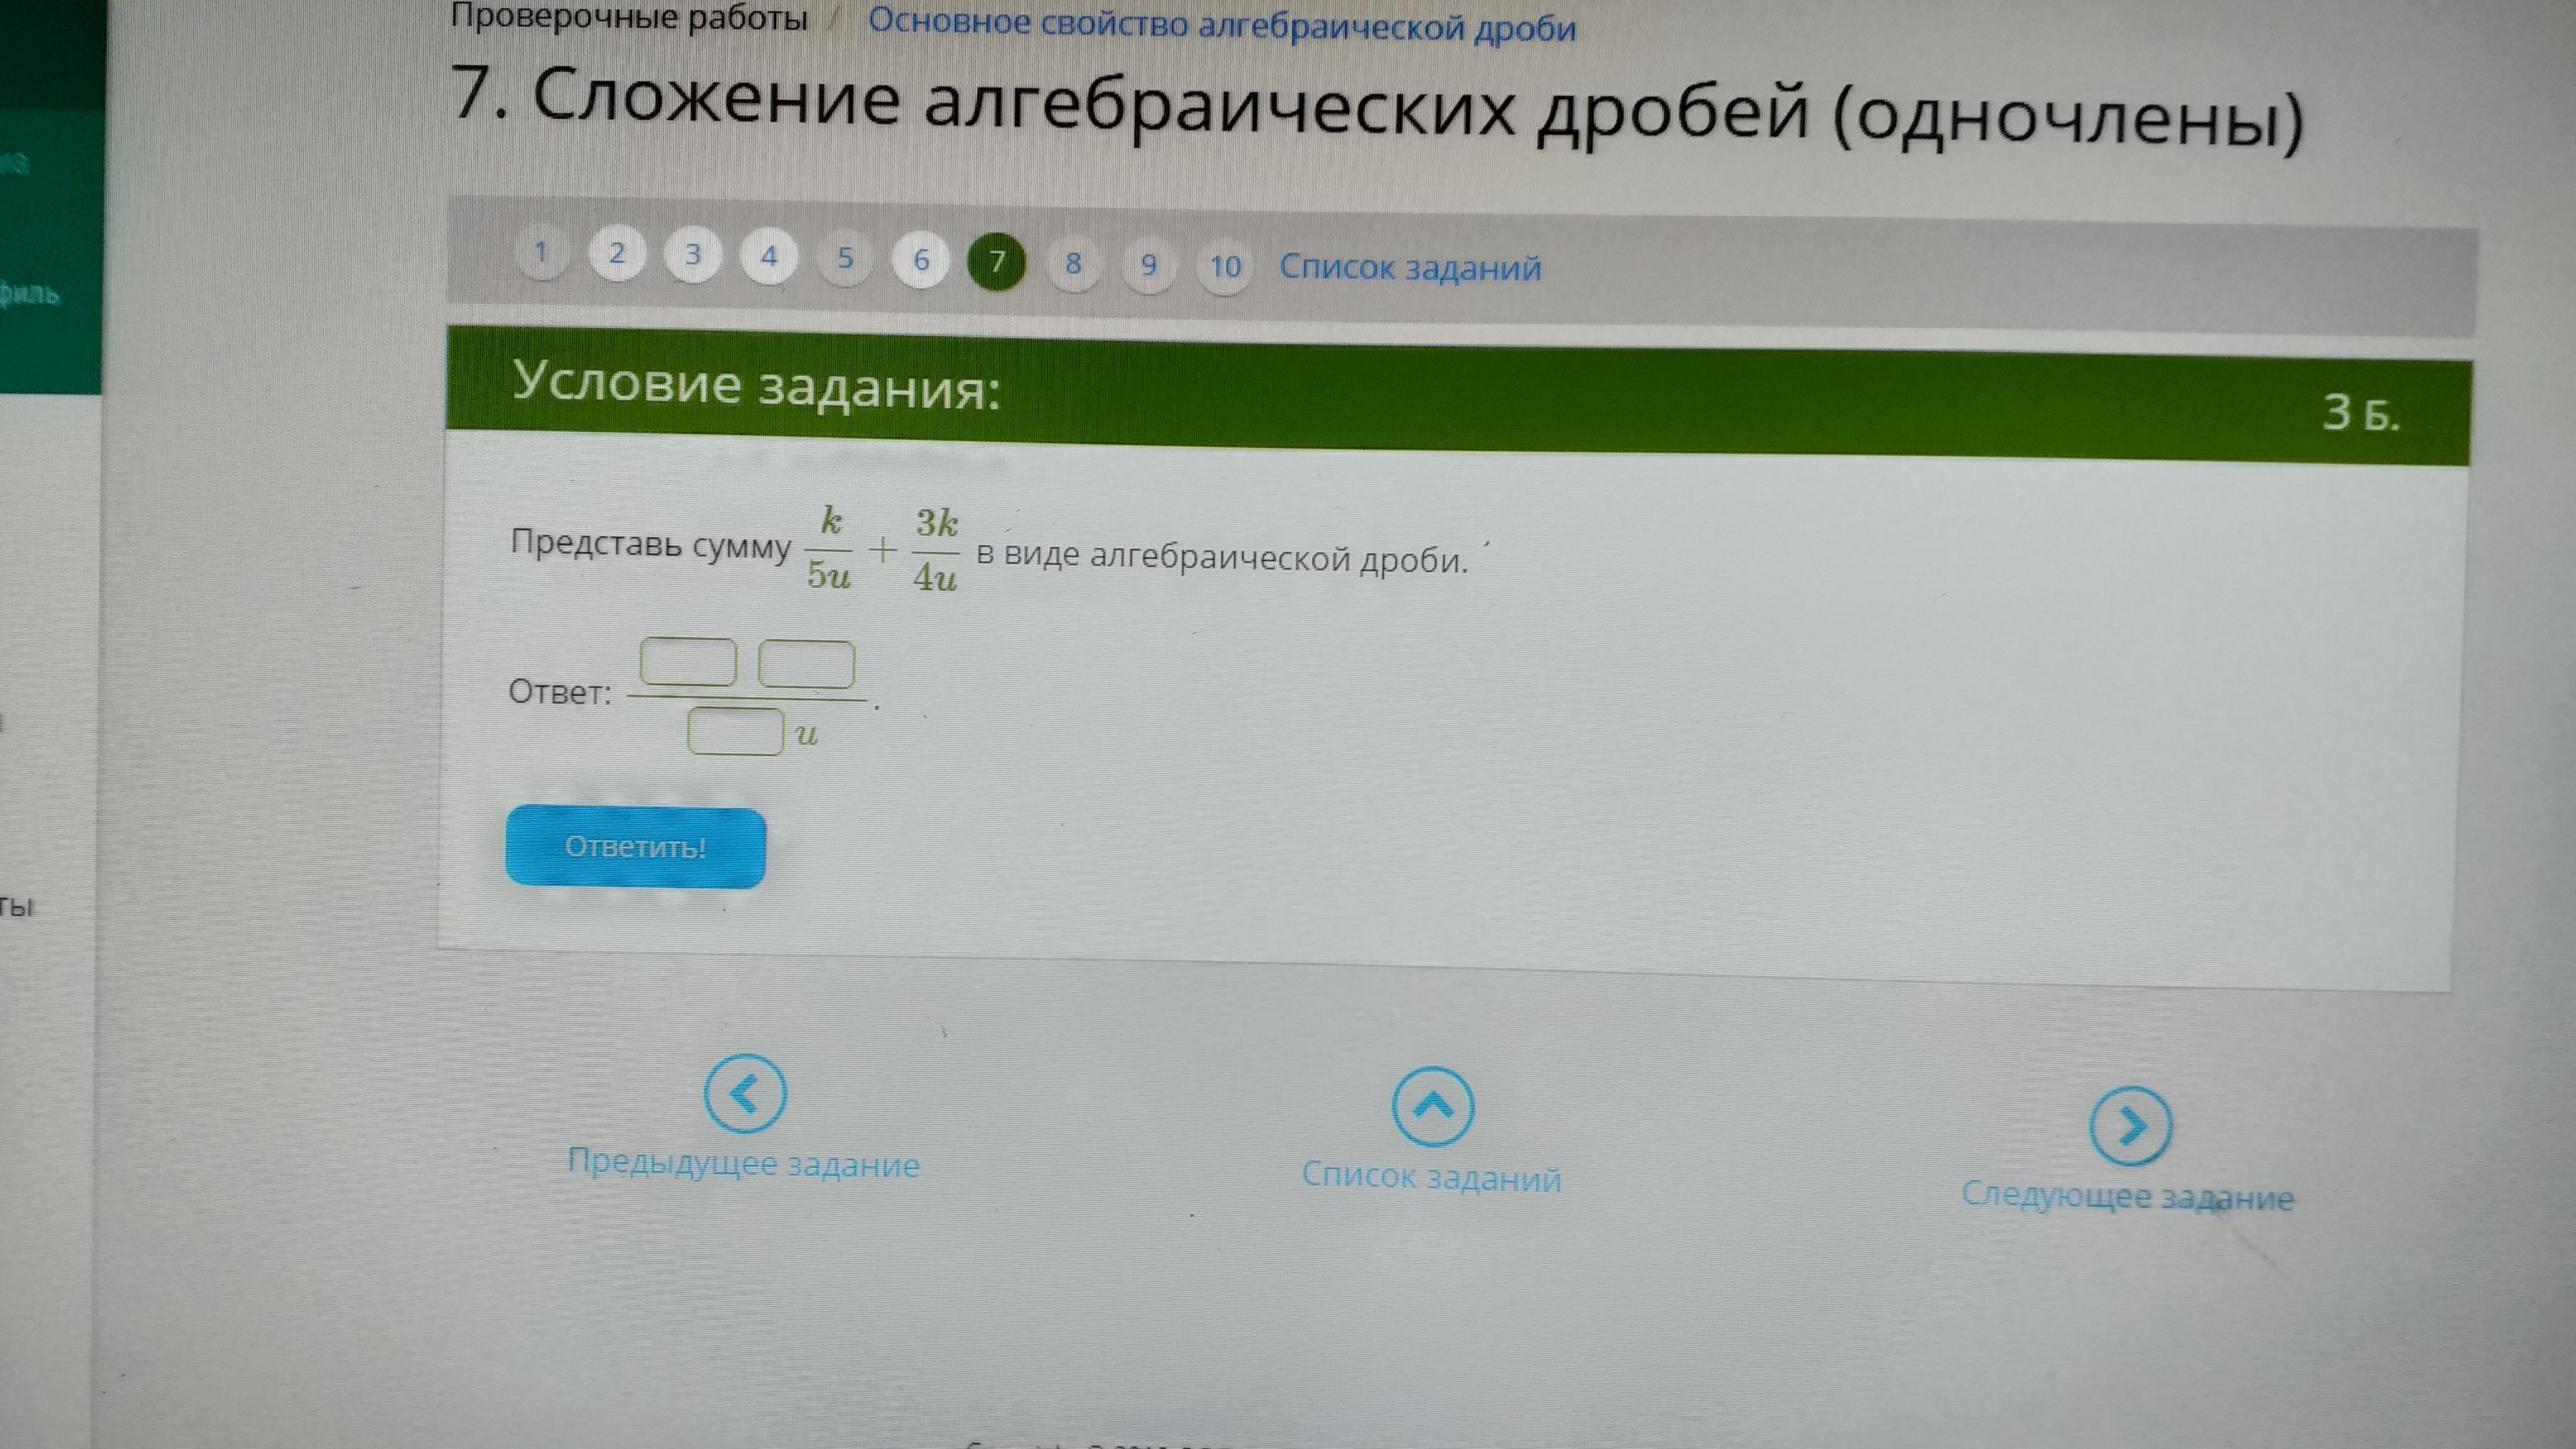Click the first numerator input box

pyautogui.click(x=688, y=663)
